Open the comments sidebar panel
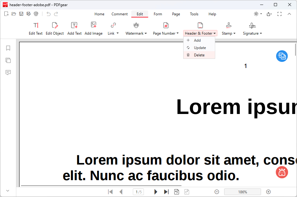297x197 pixels. (8, 73)
